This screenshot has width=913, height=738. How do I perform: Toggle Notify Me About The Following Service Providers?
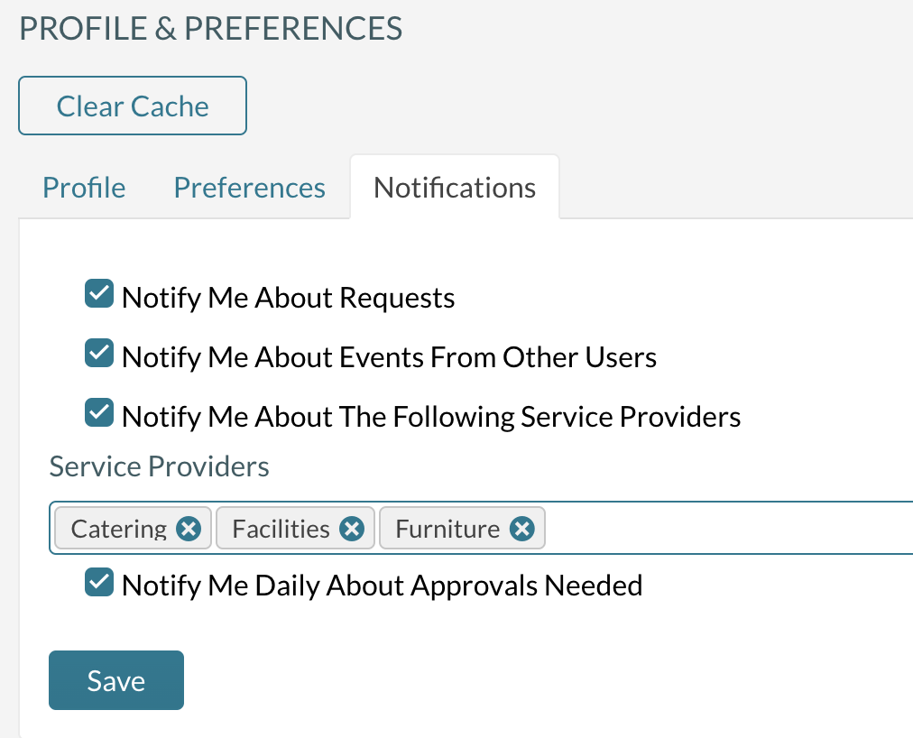tap(98, 411)
